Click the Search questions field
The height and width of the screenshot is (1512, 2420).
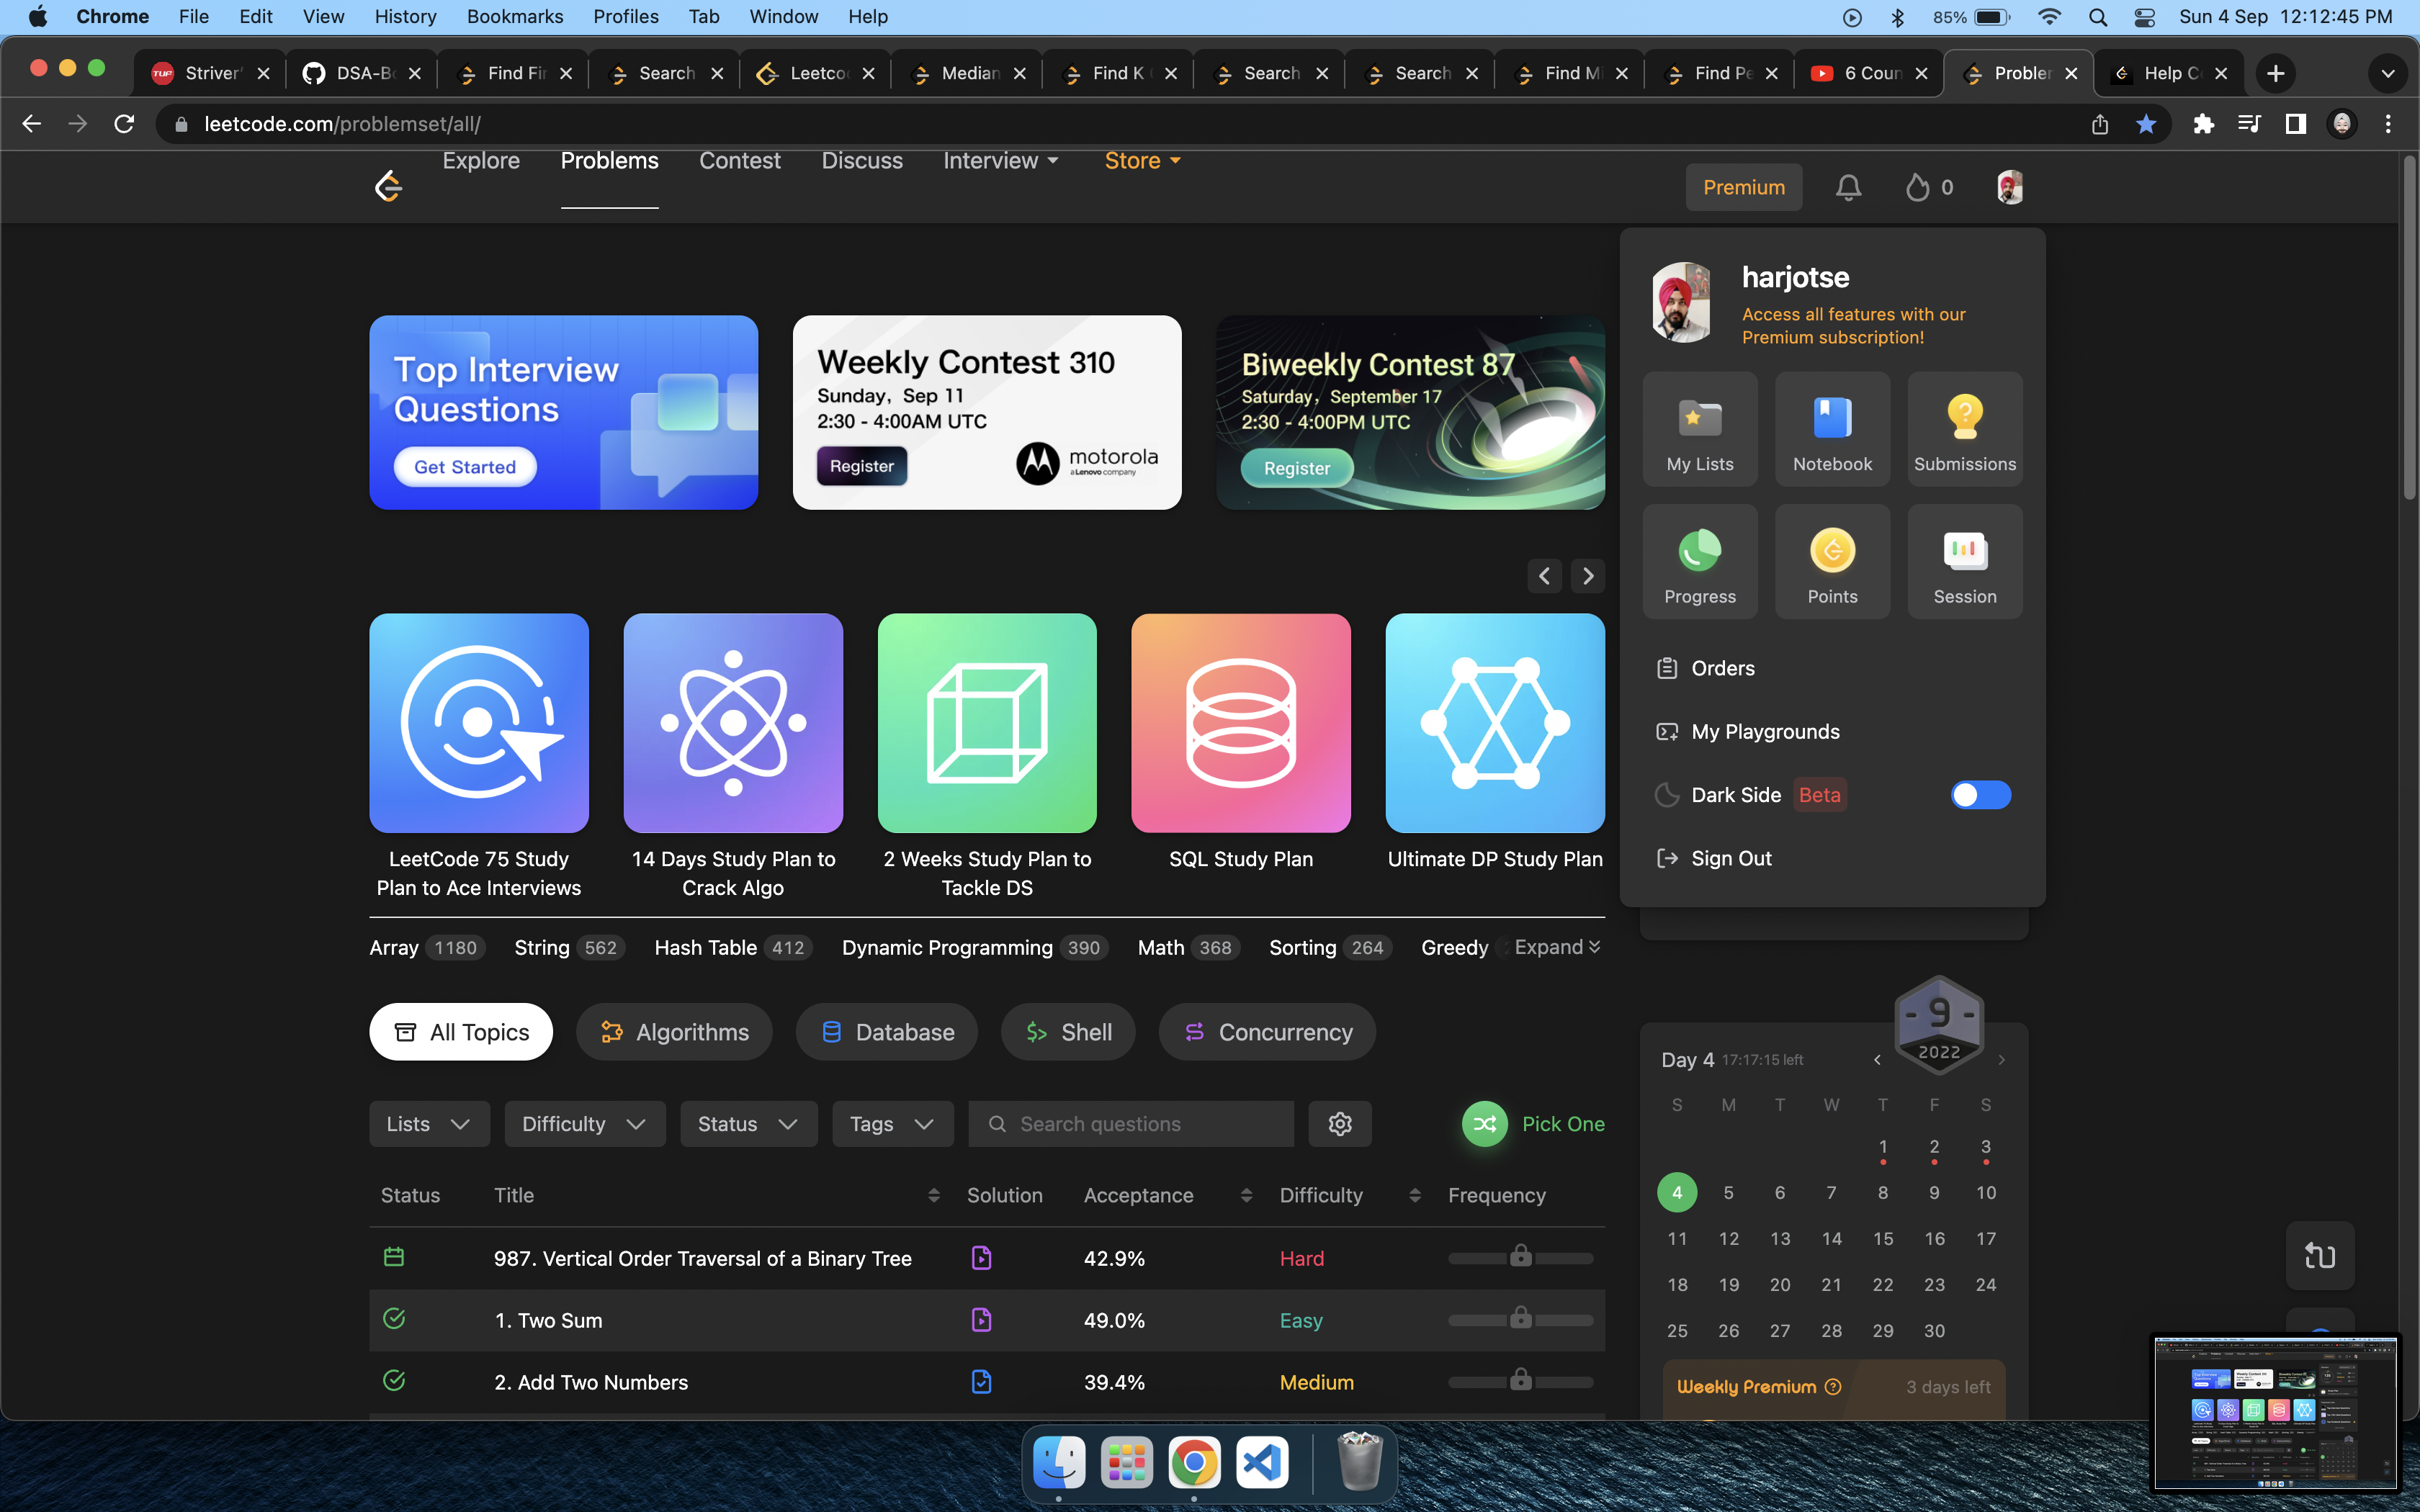point(1131,1124)
